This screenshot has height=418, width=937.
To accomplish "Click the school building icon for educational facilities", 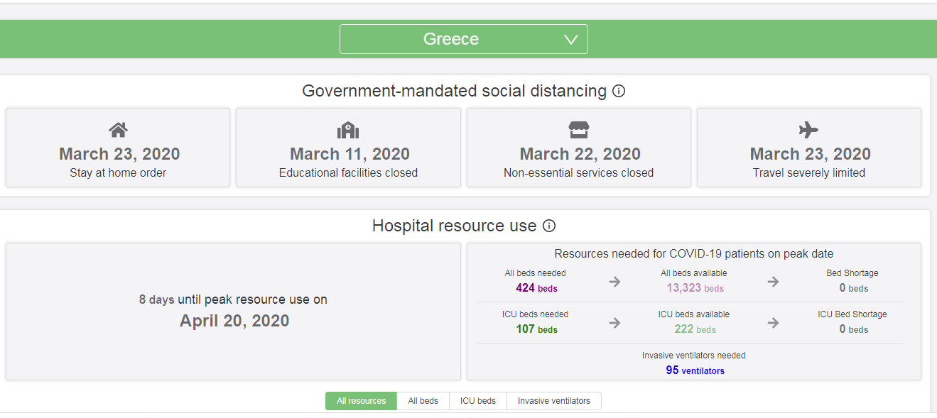I will tap(348, 130).
